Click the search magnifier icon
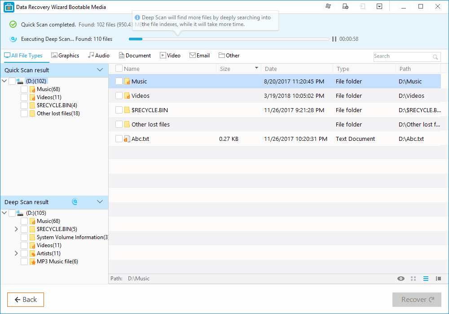This screenshot has height=314, width=449. [435, 57]
